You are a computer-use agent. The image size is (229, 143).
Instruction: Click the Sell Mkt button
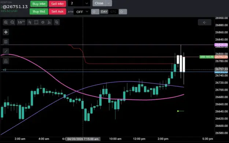[x=58, y=4]
